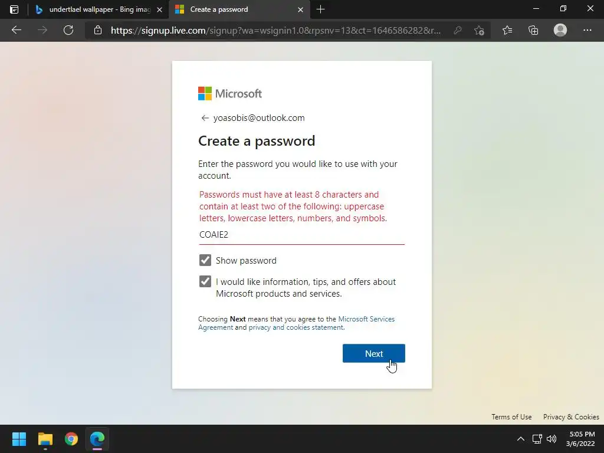Screen dimensions: 604x453
Task: Click the Next button
Action: [373, 353]
